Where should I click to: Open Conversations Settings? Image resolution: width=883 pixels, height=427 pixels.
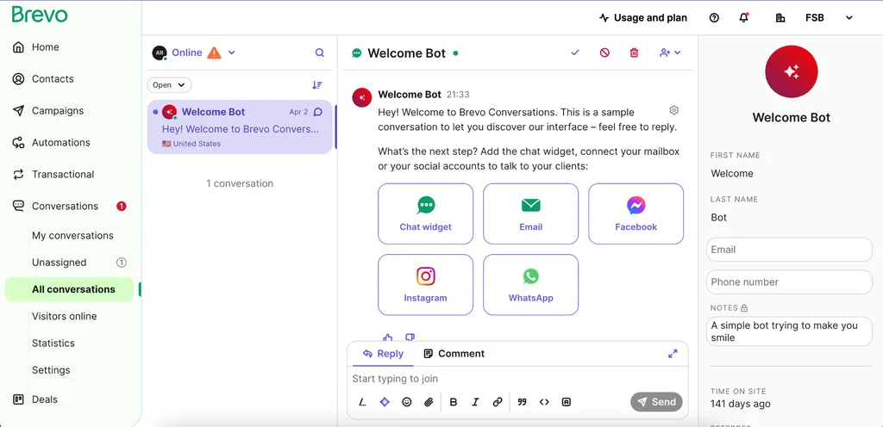coord(51,370)
